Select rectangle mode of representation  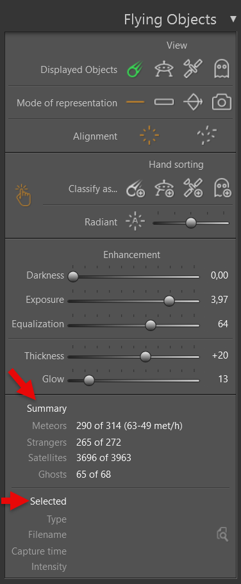(x=164, y=102)
